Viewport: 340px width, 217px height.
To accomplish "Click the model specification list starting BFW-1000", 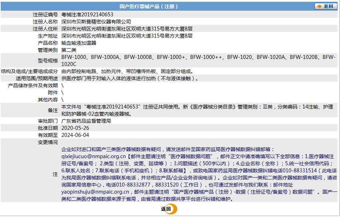I will pyautogui.click(x=198, y=61).
